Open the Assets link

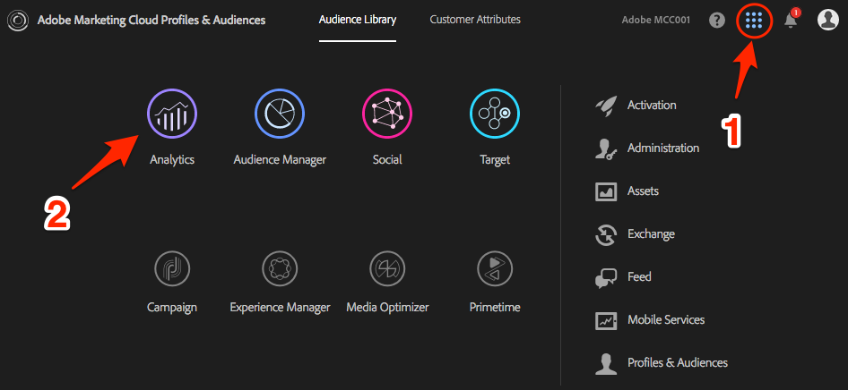(x=643, y=191)
